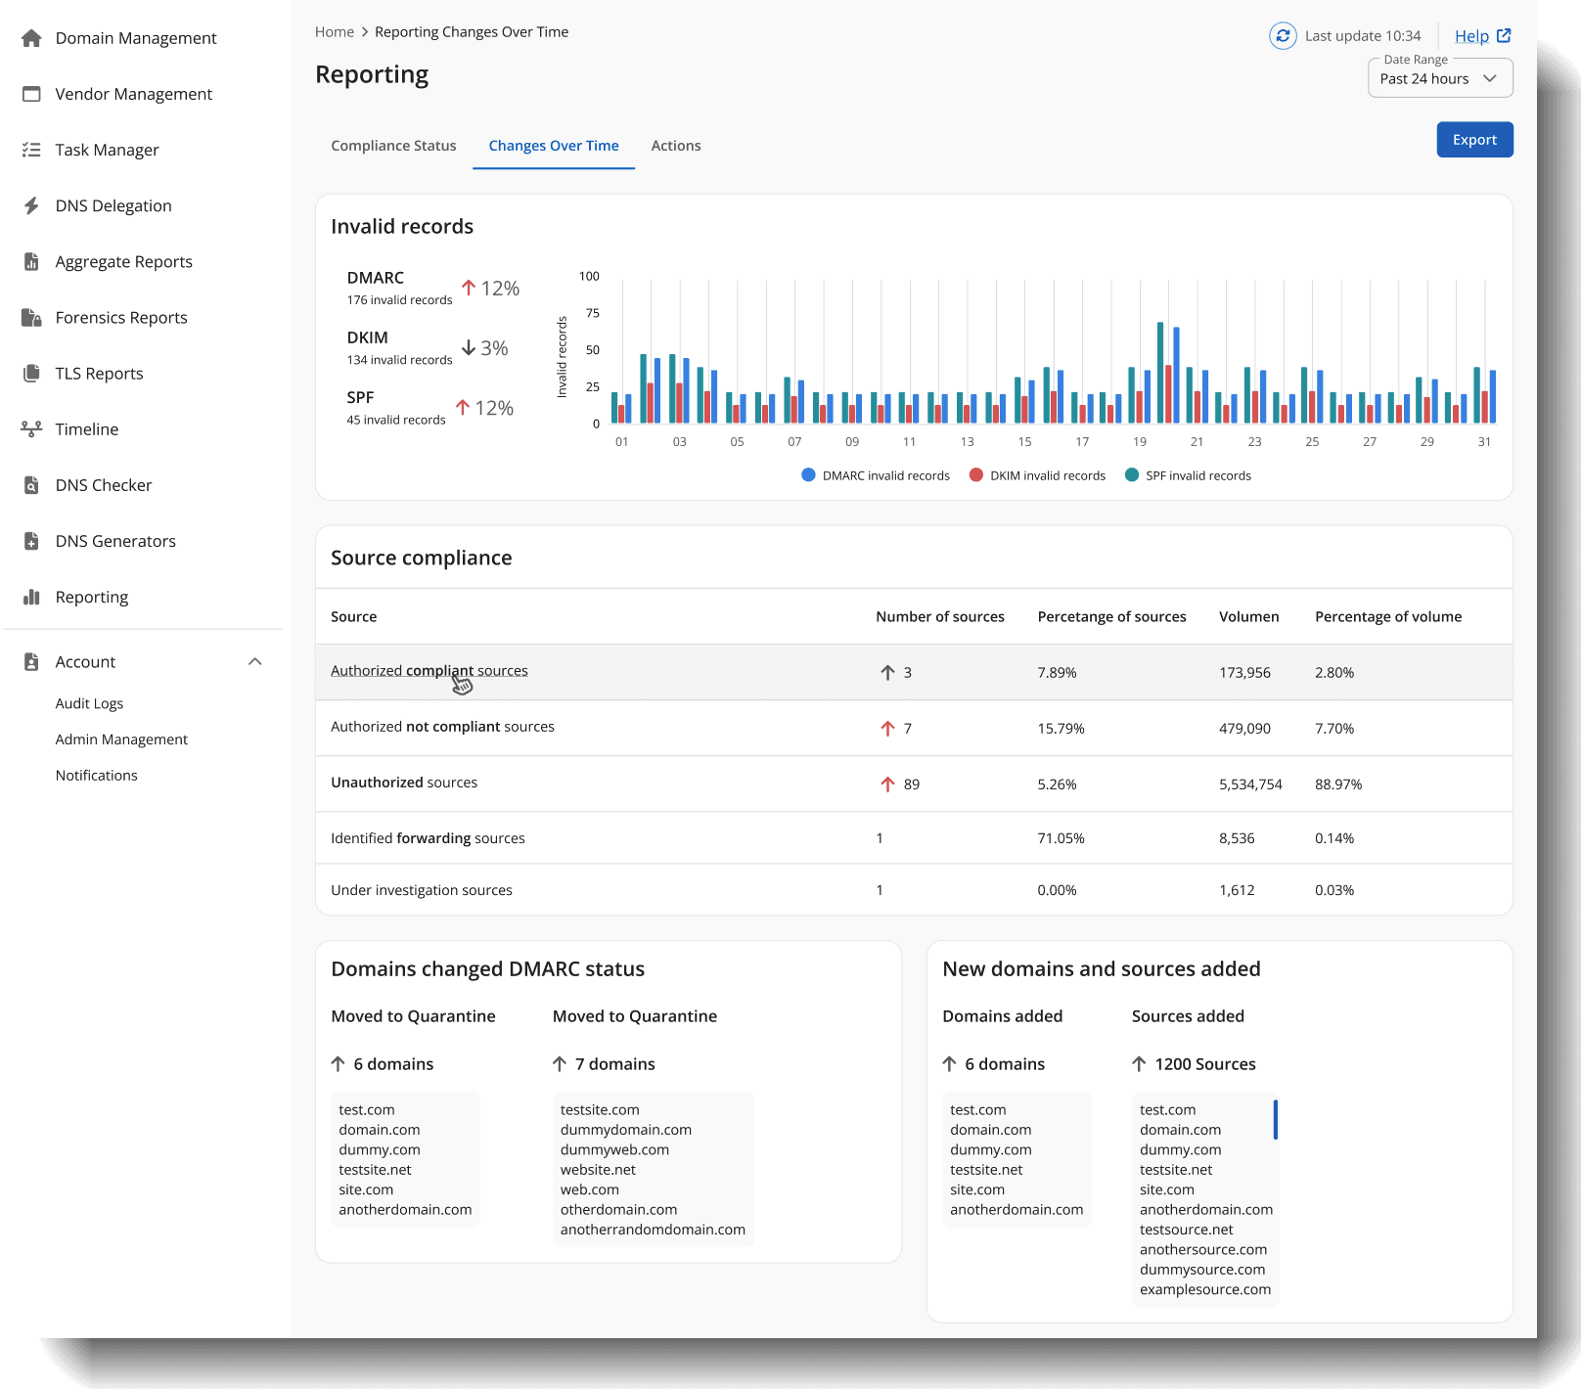Open the Date Range dropdown

(1440, 78)
